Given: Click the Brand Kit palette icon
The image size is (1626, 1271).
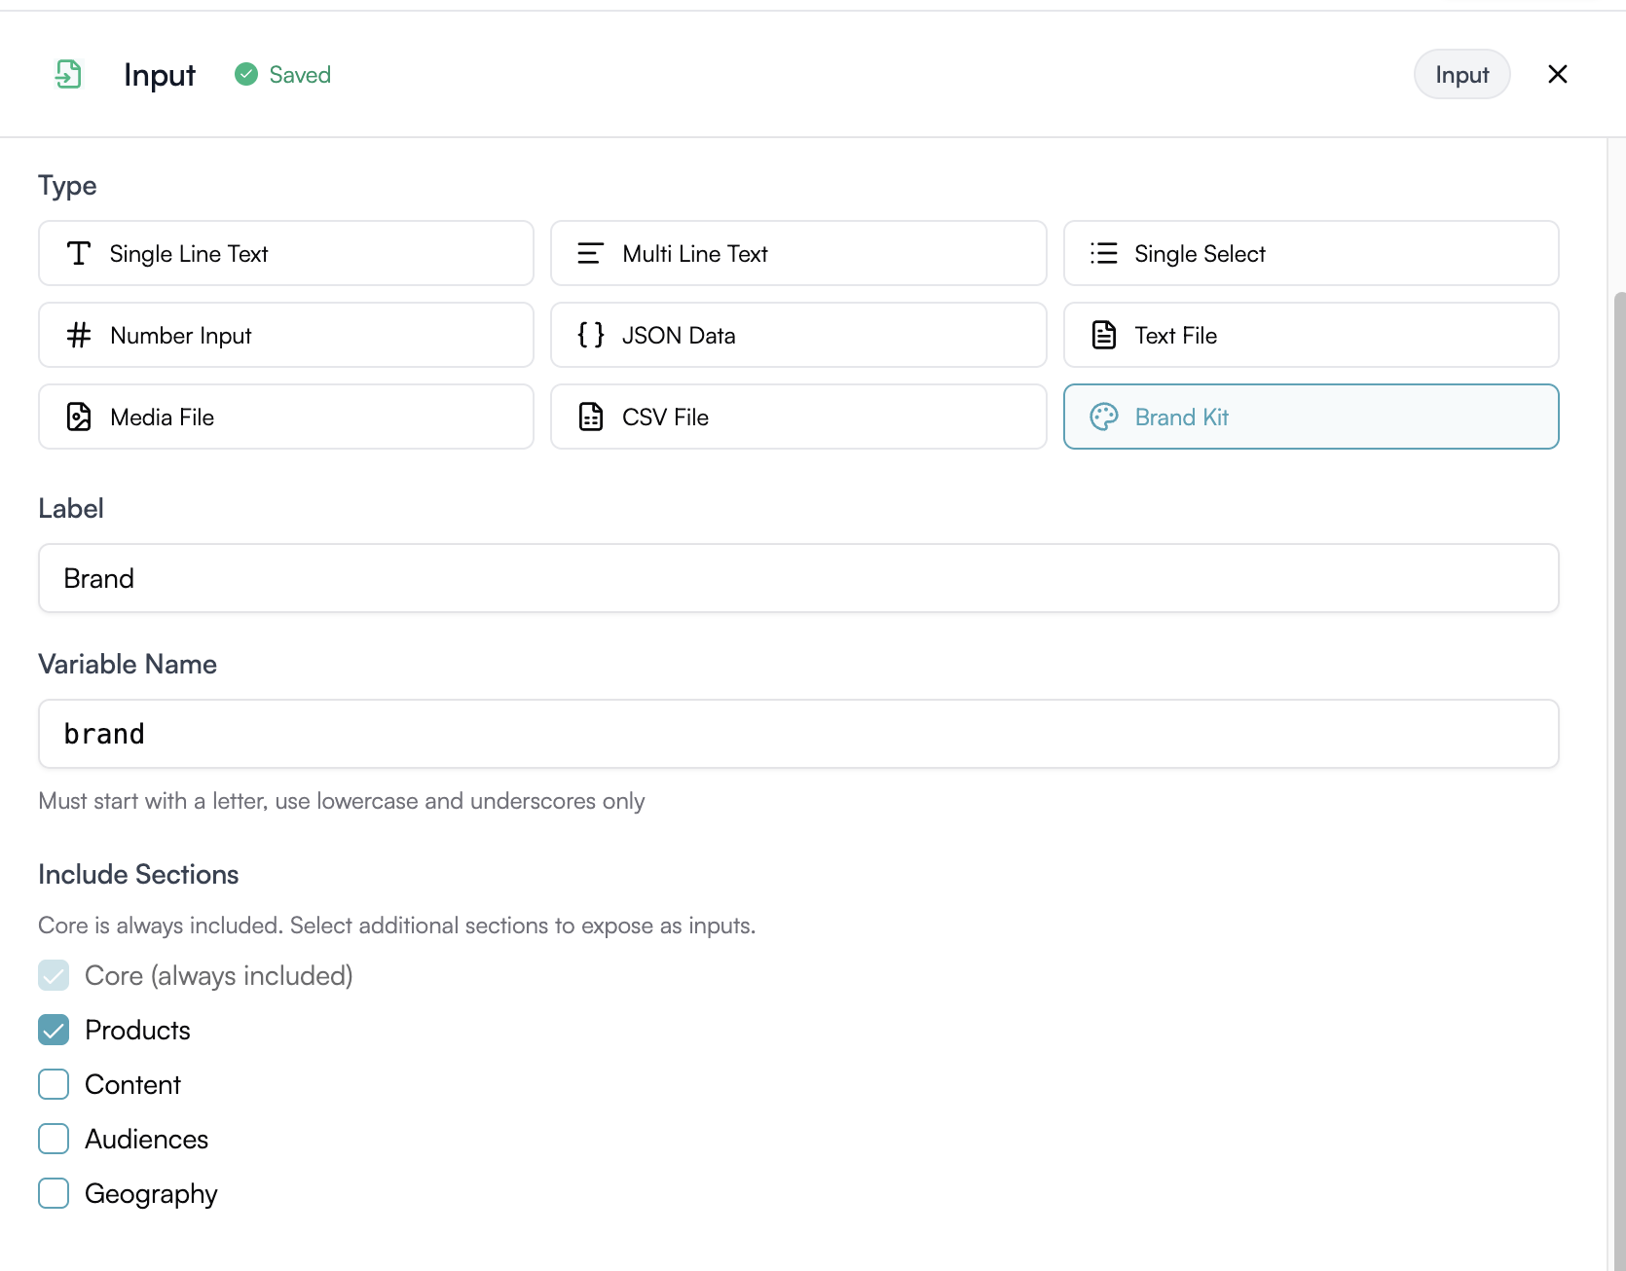Looking at the screenshot, I should pyautogui.click(x=1103, y=417).
